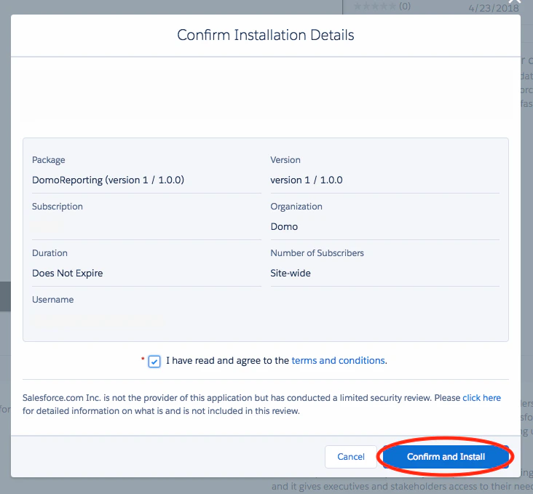Click the 'Organization' field label
Screen dimensions: 533x494
pos(296,207)
